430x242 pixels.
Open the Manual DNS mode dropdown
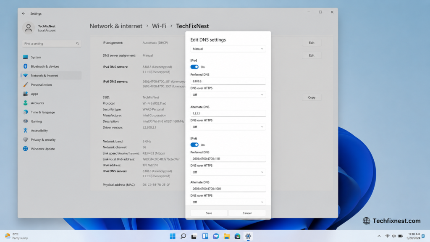tap(228, 49)
